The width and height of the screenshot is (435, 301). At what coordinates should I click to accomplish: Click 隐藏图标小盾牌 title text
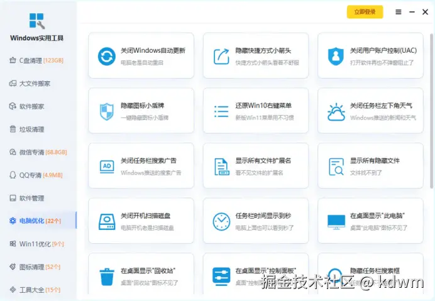[142, 106]
